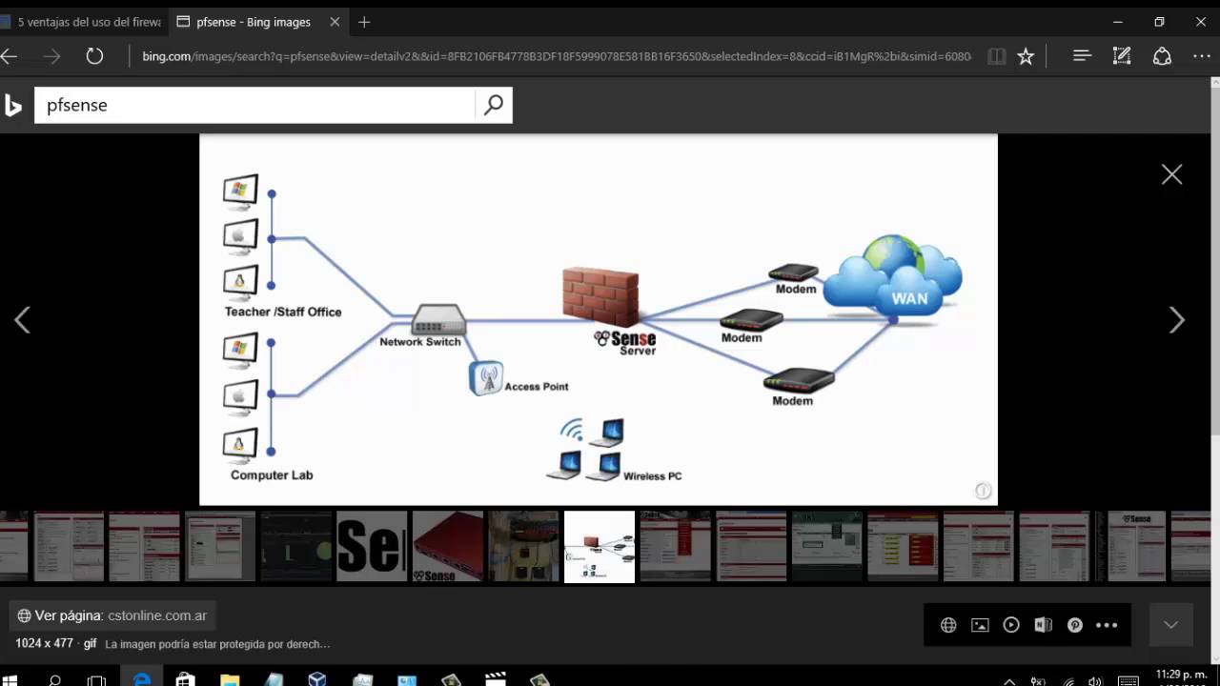Viewport: 1220px width, 686px height.
Task: Open a new browser tab
Action: point(364,22)
